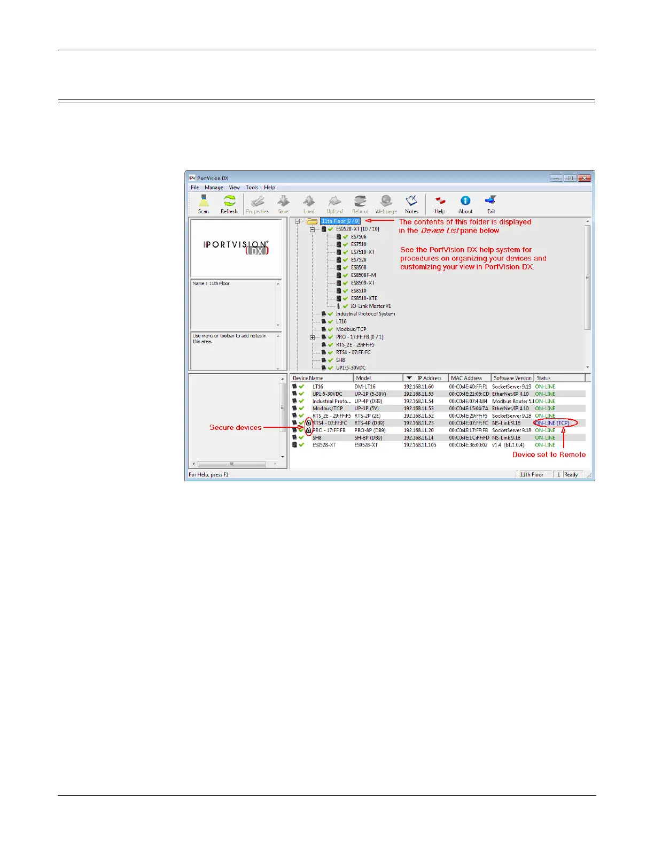Sort by MAC Address column header

[470, 378]
